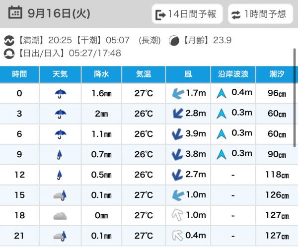Screen dimensions: 298x248
Task: Click the tide wave icon near 満潮
Action: pos(8,41)
